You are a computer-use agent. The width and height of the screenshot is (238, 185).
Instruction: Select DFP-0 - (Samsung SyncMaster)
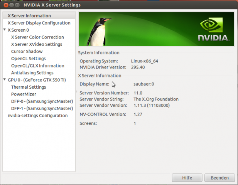pos(42,101)
